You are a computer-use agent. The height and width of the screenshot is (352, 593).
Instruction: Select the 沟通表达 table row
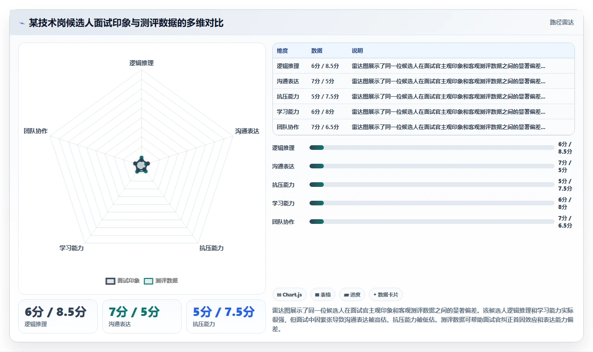tap(423, 81)
